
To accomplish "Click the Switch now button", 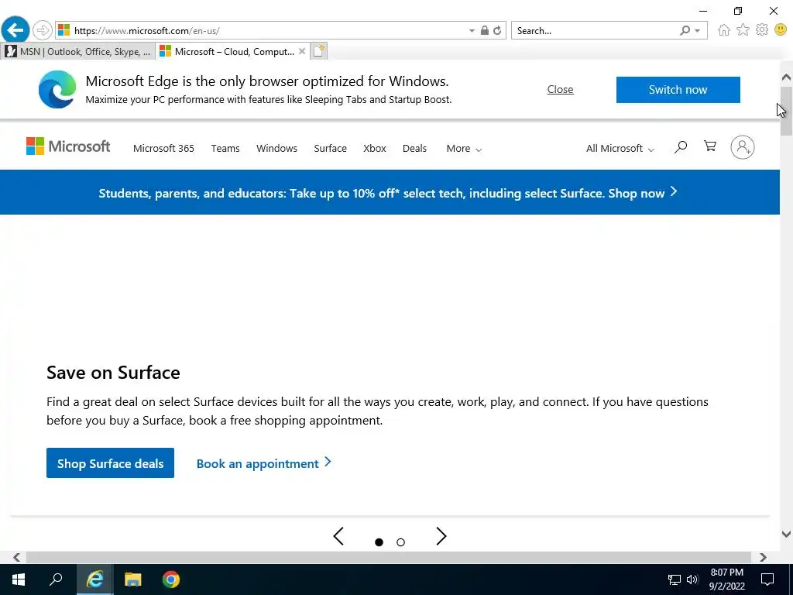I will pyautogui.click(x=678, y=90).
